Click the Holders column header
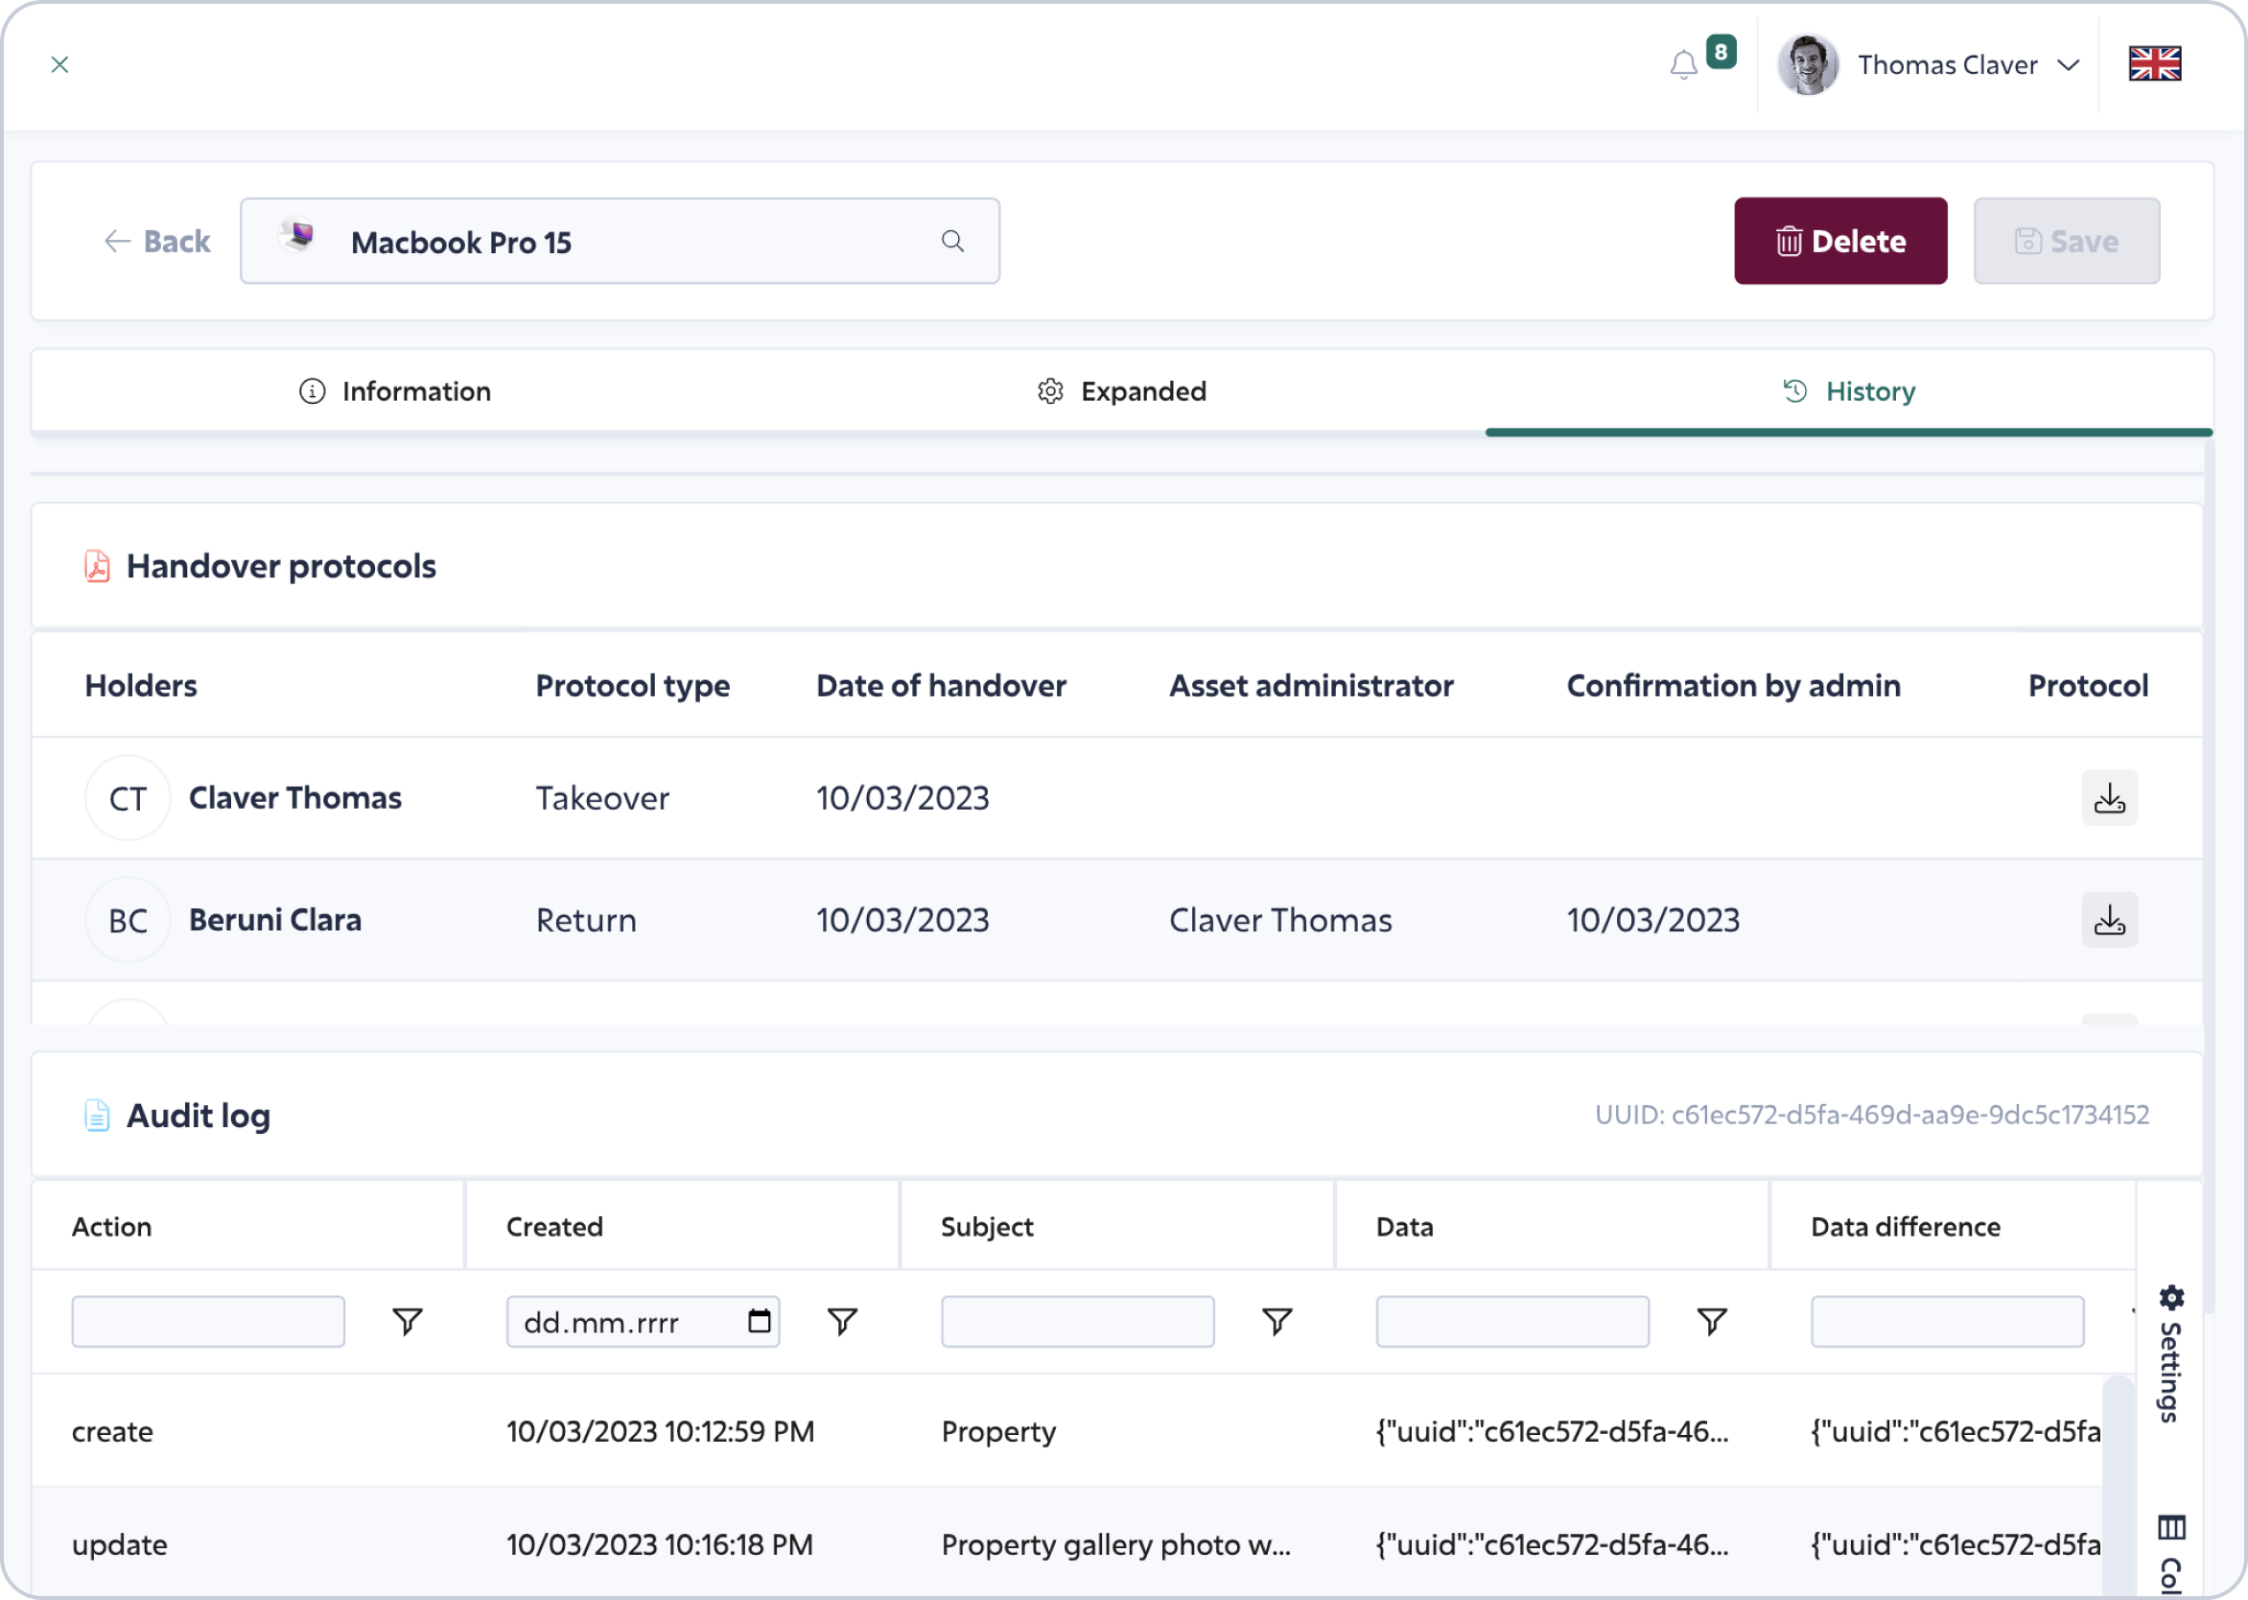Viewport: 2248px width, 1600px height. click(141, 685)
